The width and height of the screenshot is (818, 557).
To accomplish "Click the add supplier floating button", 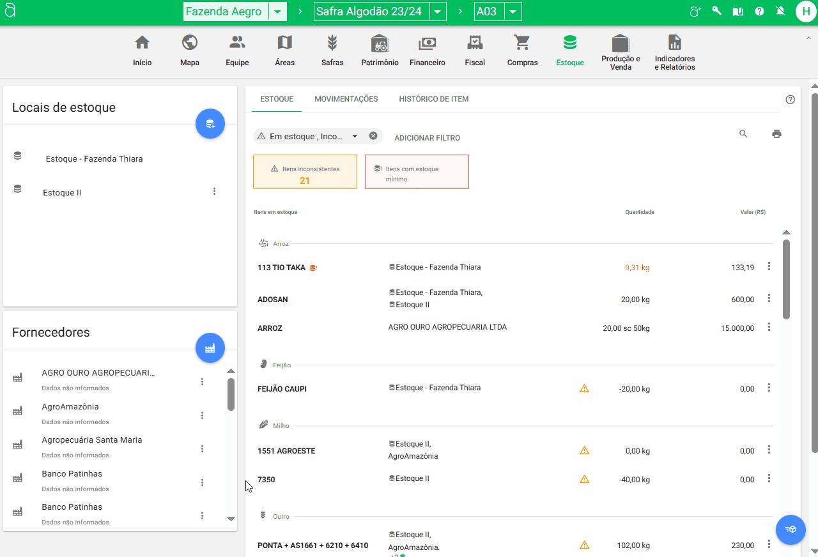I will pos(210,348).
